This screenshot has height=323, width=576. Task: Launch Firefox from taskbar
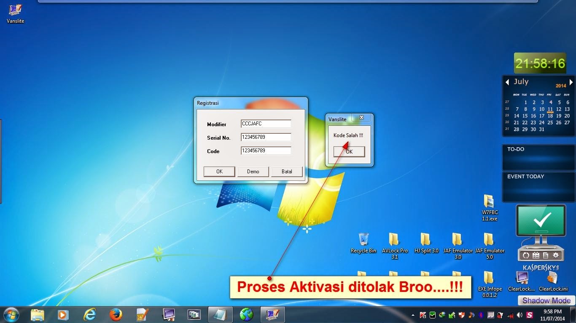116,315
